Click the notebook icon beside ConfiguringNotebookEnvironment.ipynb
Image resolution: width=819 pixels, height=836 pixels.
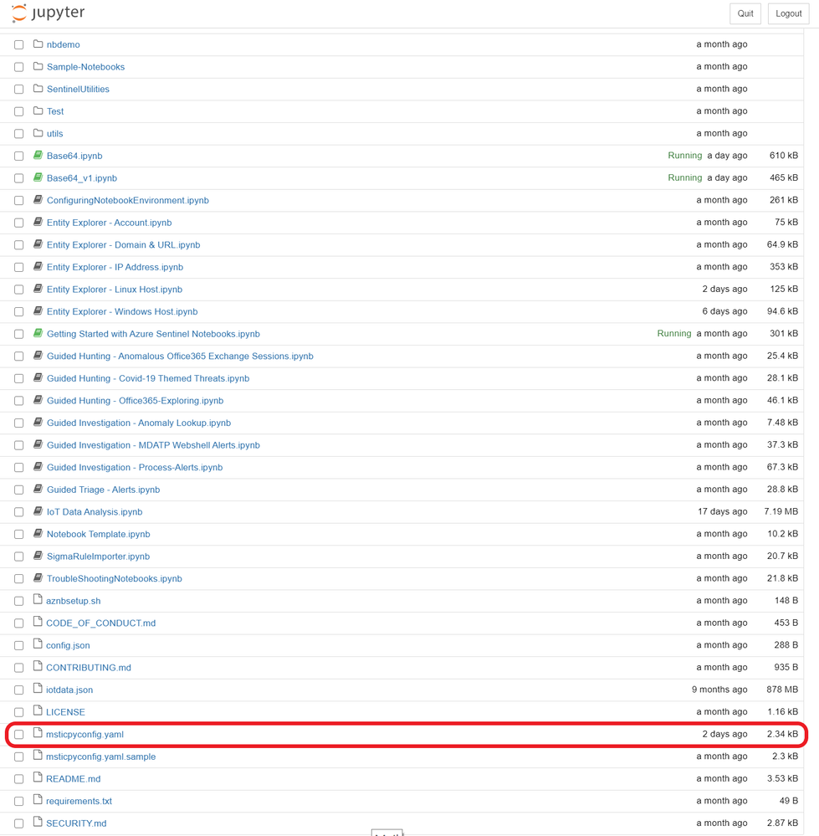(x=38, y=200)
